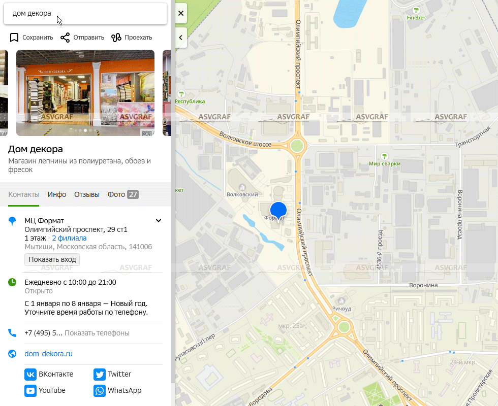The image size is (498, 406).
Task: Open the WhatsApp contact link
Action: (117, 390)
